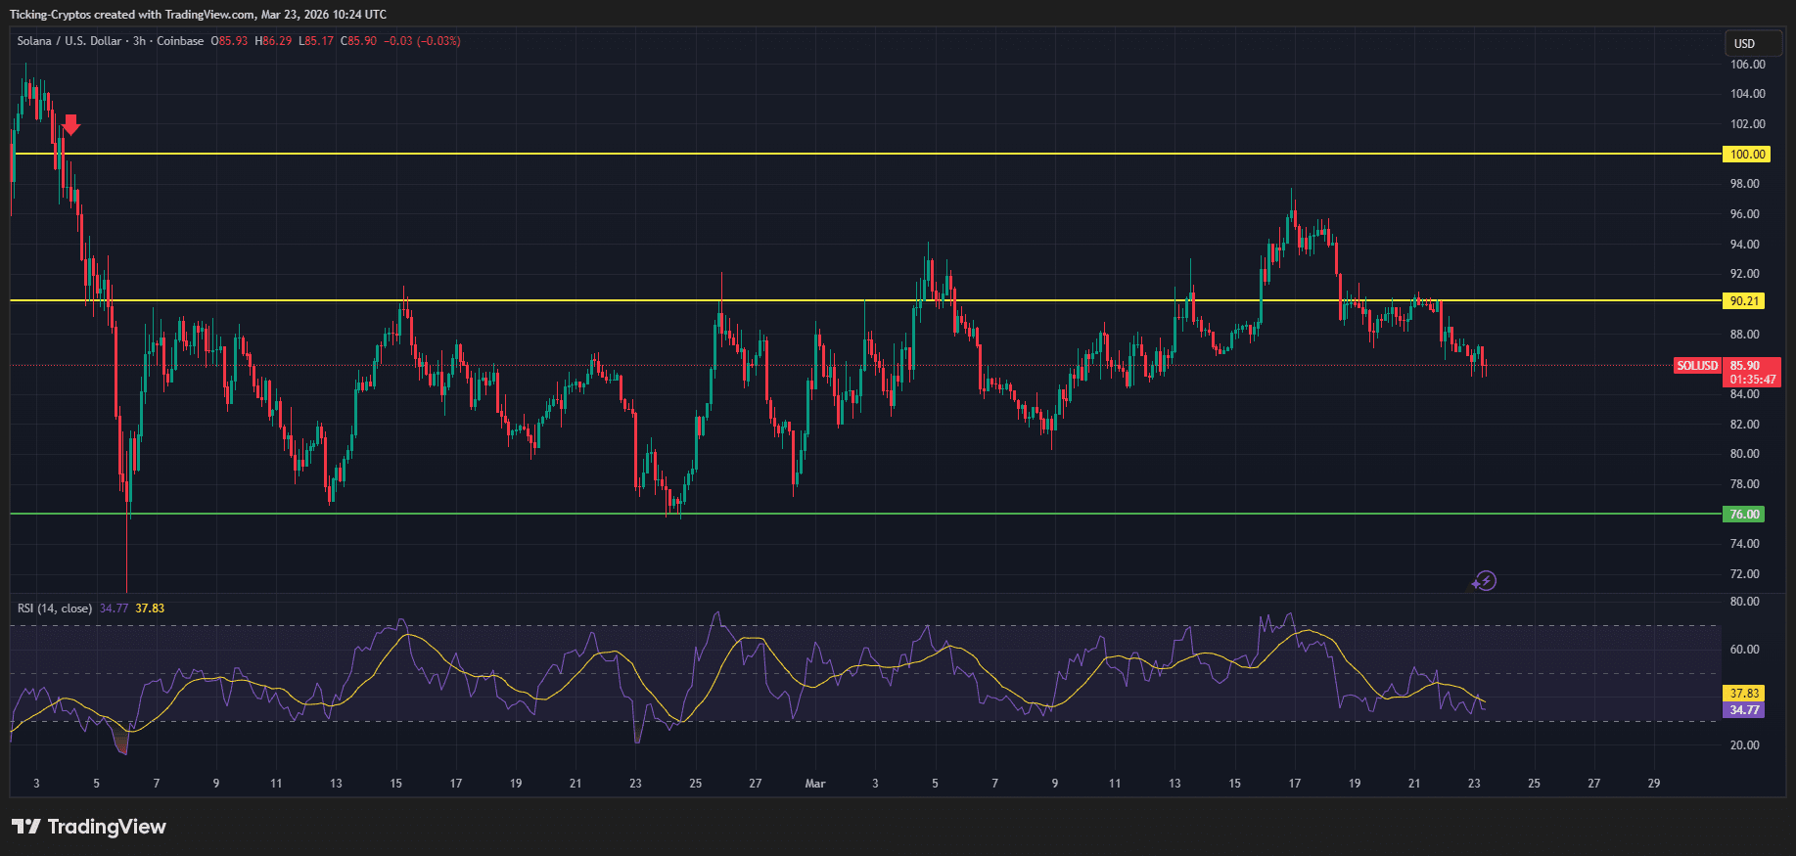Click the closing price value C85.90

pyautogui.click(x=358, y=41)
